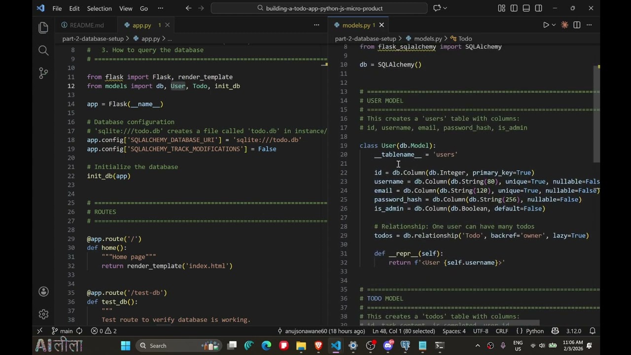Open the Todo symbol breadcrumb

(461, 38)
